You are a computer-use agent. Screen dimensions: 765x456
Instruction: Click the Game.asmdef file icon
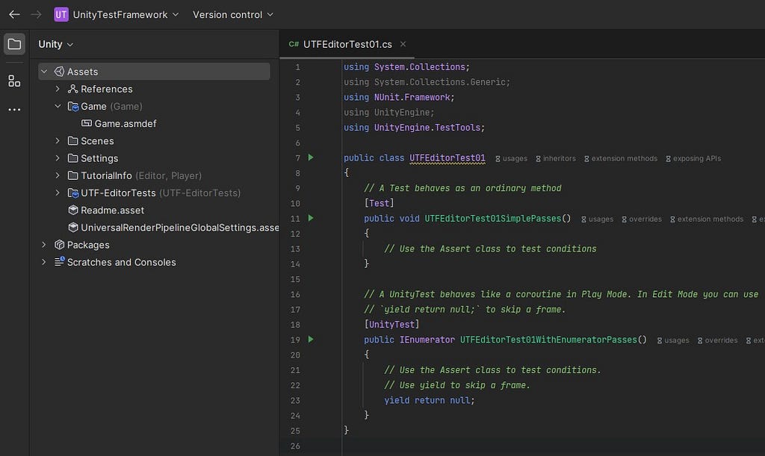(87, 123)
